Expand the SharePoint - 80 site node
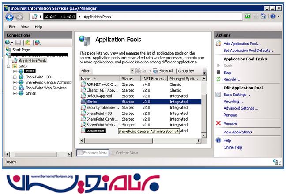The width and height of the screenshot is (286, 194). click(15, 77)
